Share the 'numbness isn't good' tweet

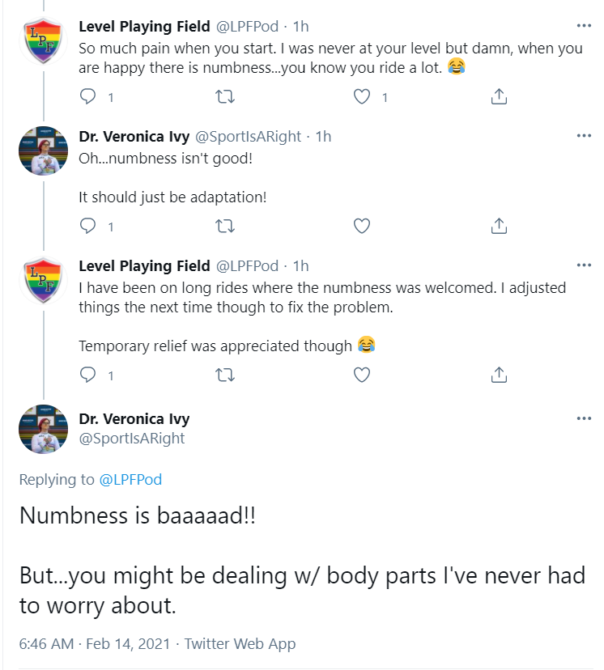pyautogui.click(x=499, y=226)
